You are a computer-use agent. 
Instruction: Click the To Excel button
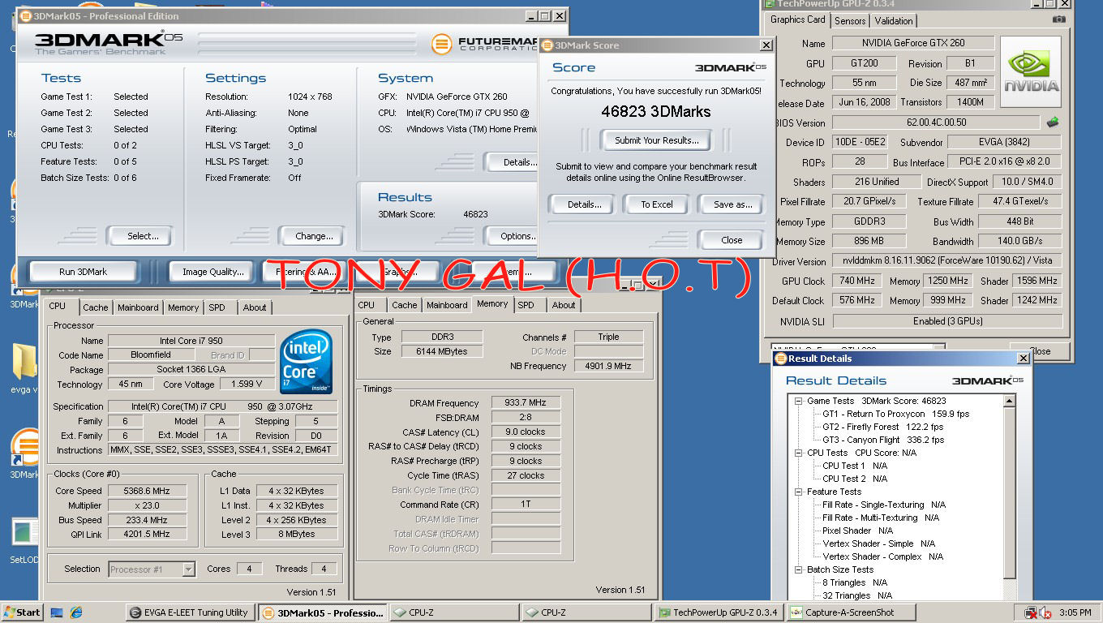tap(656, 204)
